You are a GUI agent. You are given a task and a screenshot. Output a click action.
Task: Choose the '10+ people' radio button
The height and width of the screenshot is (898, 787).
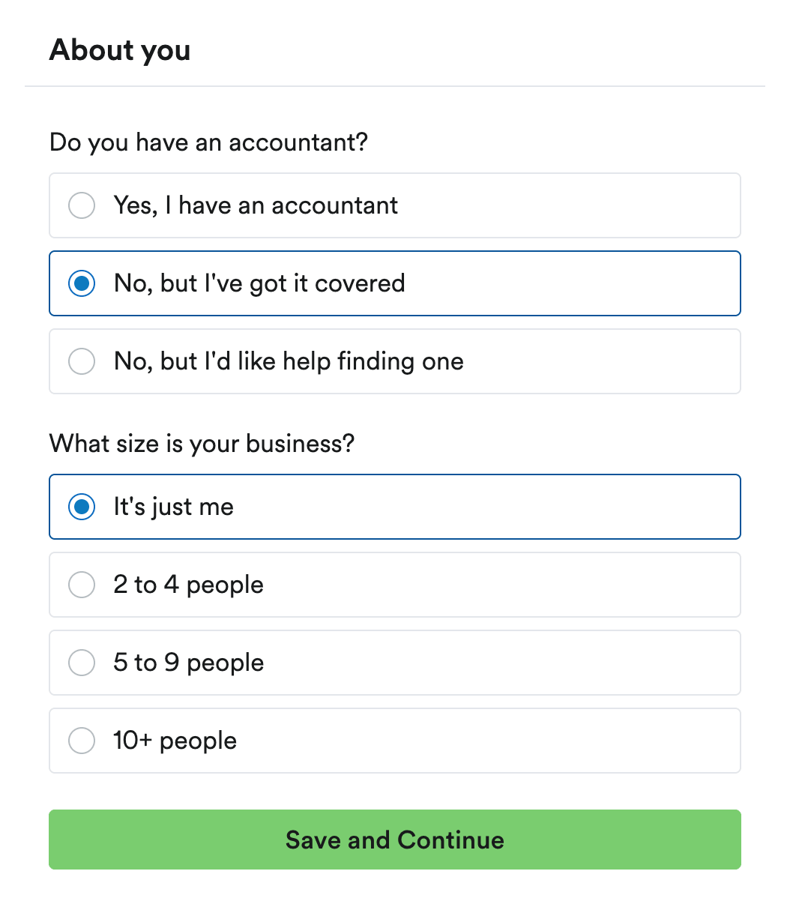[x=82, y=741]
